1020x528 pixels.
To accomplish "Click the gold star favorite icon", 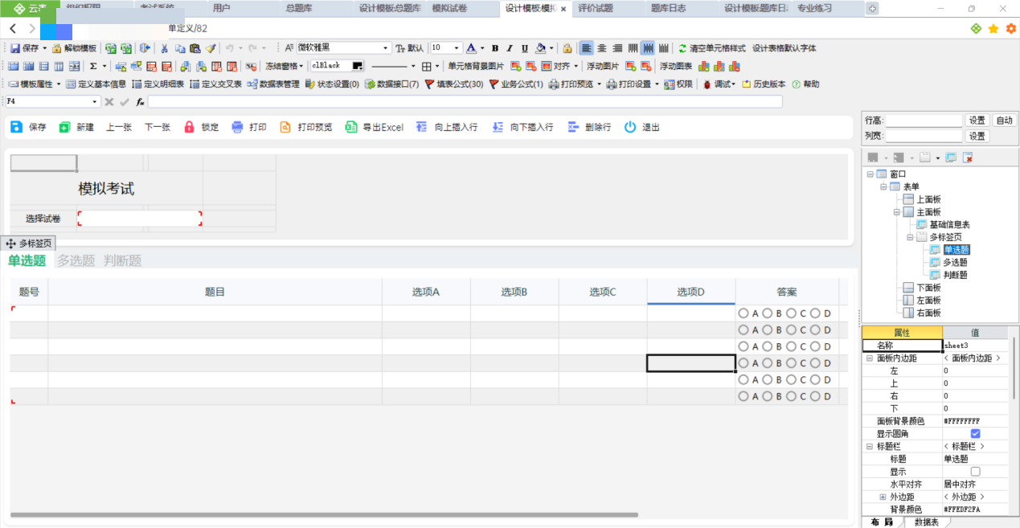I will [x=993, y=28].
